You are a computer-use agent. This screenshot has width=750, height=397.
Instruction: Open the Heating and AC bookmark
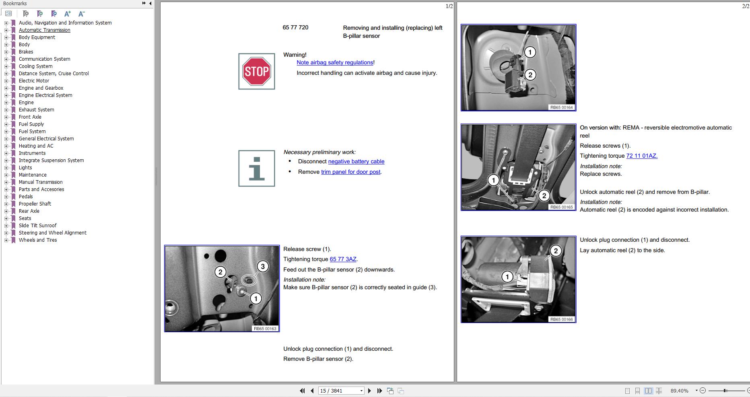[x=36, y=146]
